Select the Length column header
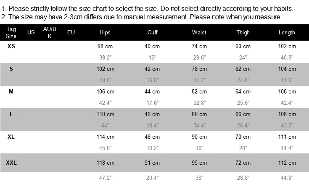Viewport: 309px width, 184px height. pyautogui.click(x=287, y=32)
